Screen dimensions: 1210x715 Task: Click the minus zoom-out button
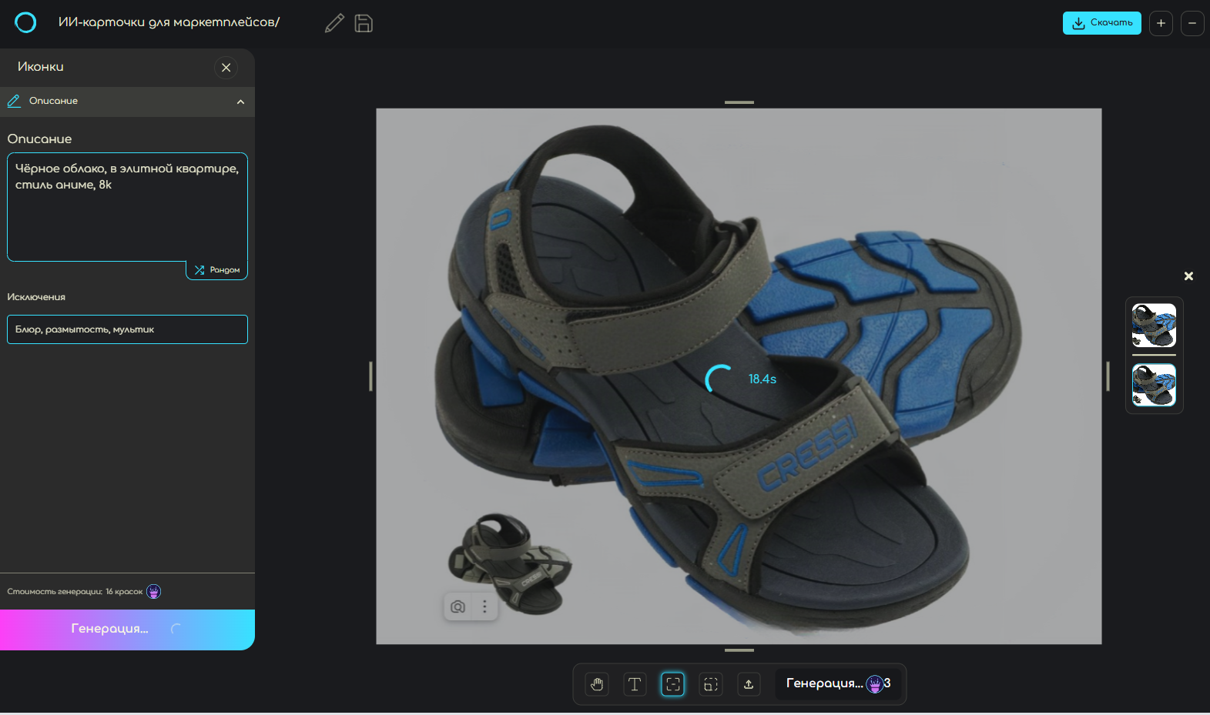[x=1192, y=23]
